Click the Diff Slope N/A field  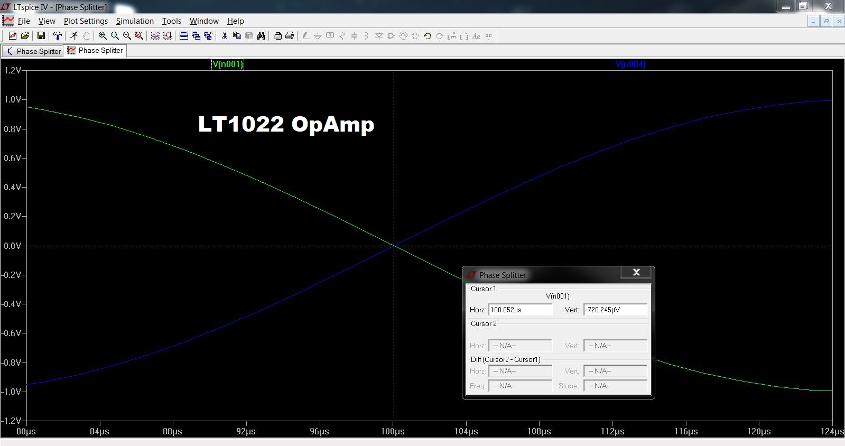click(615, 386)
